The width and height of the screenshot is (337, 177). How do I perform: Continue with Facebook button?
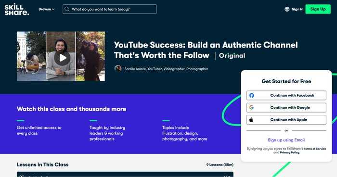(286, 95)
